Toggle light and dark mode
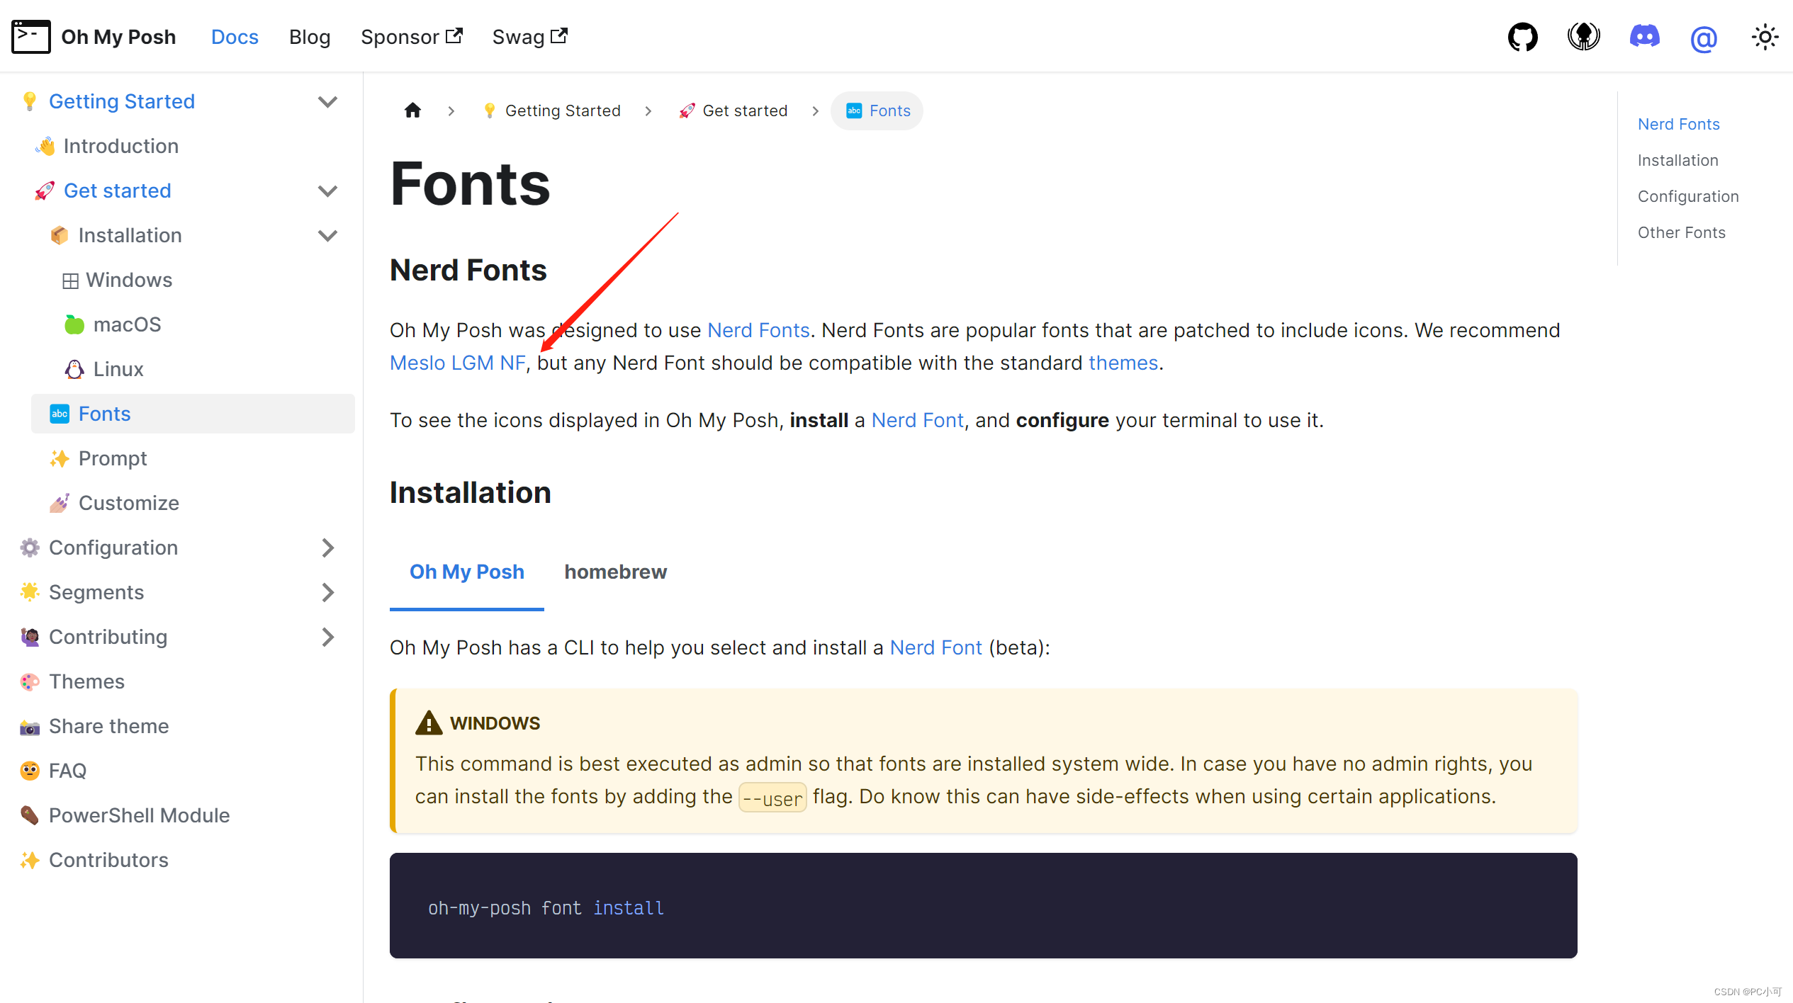The width and height of the screenshot is (1793, 1003). click(1765, 37)
